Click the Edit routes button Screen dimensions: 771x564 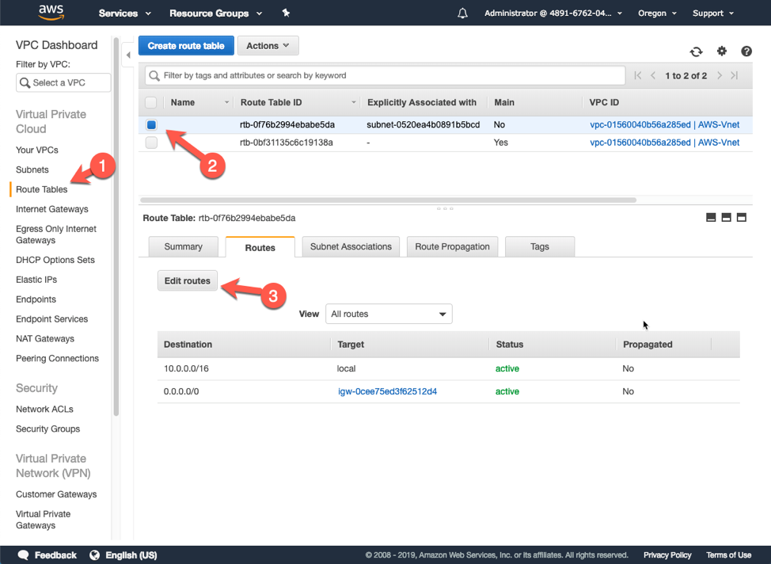188,280
